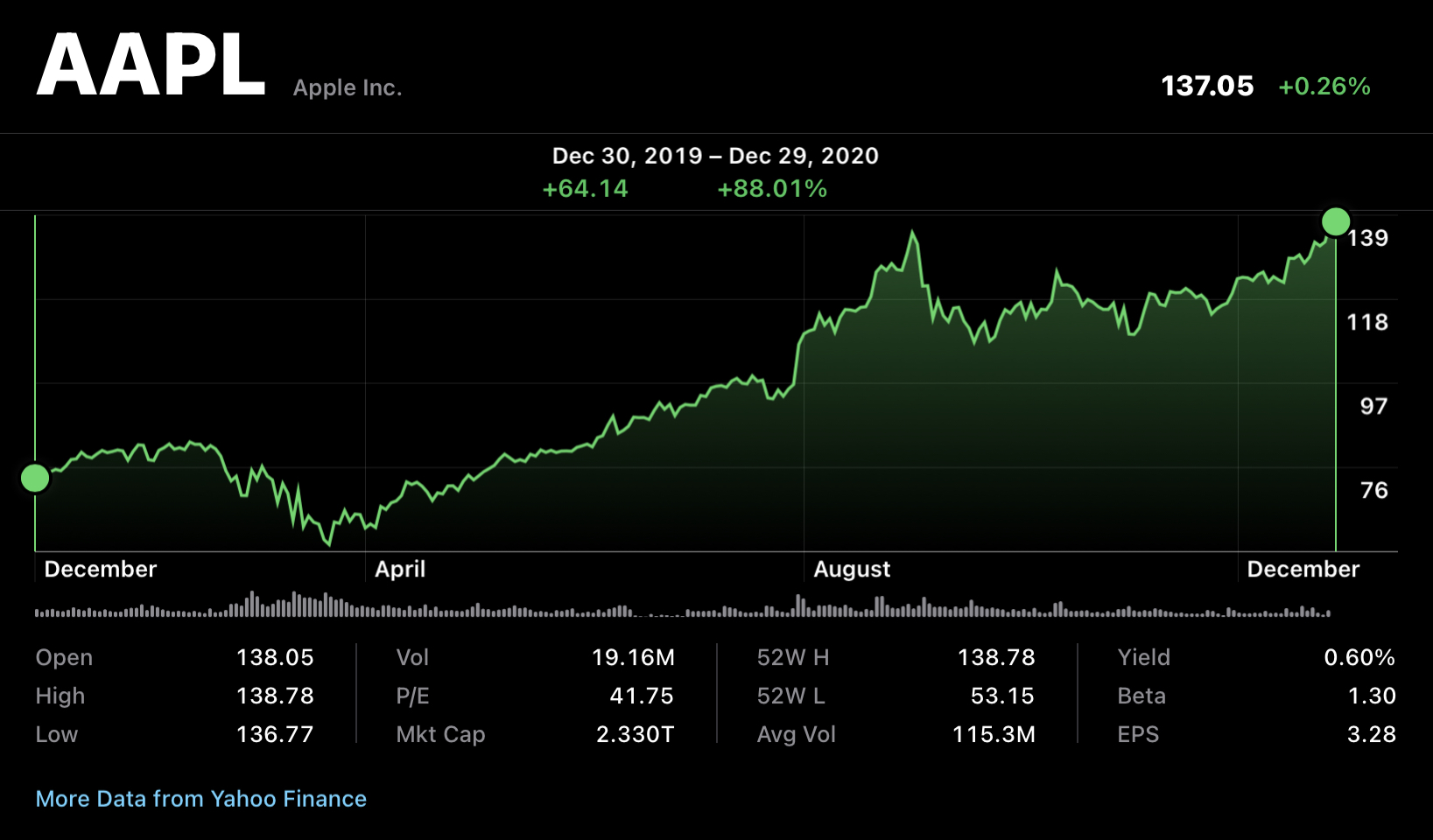
Task: Click the Avg Vol label
Action: pos(797,735)
